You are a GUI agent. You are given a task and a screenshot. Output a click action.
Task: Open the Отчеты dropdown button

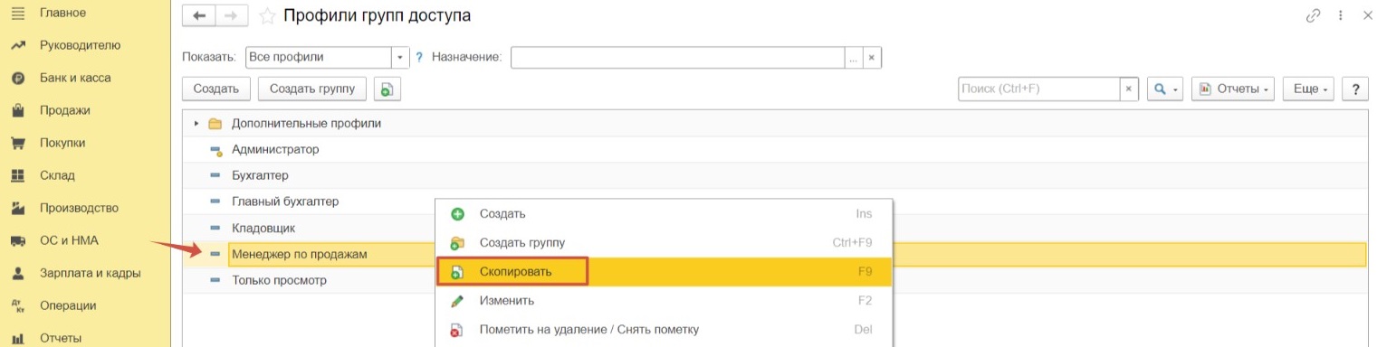1233,89
